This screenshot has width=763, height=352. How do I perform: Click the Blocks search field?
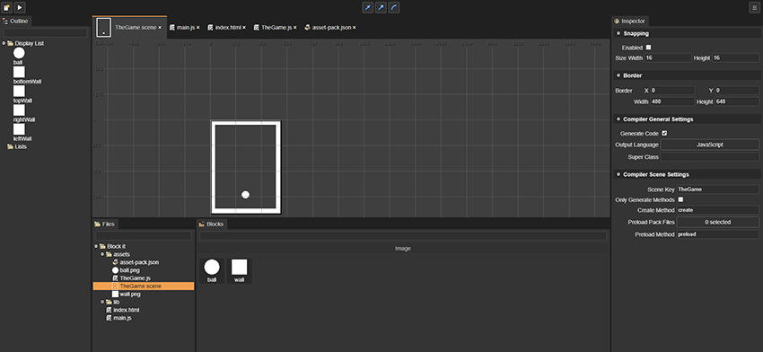pos(403,235)
